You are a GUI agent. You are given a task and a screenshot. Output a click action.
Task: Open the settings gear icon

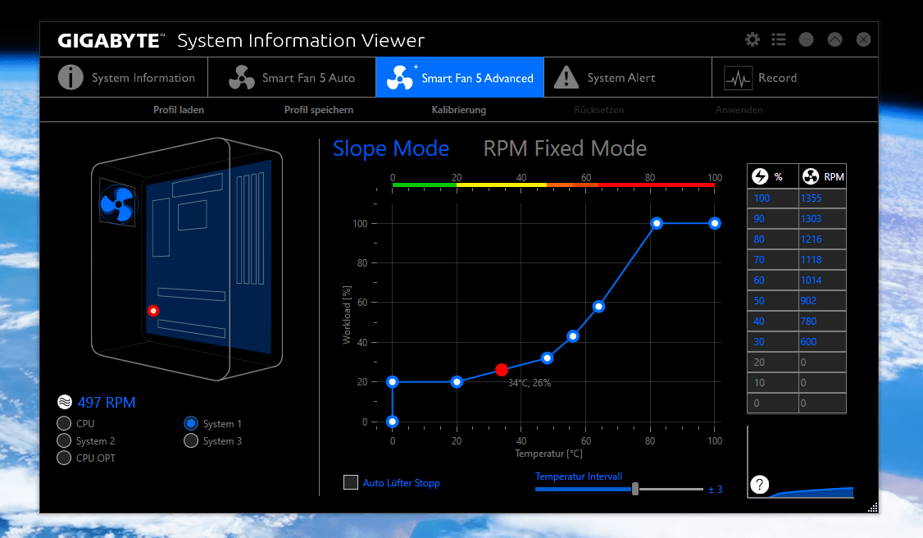[752, 39]
